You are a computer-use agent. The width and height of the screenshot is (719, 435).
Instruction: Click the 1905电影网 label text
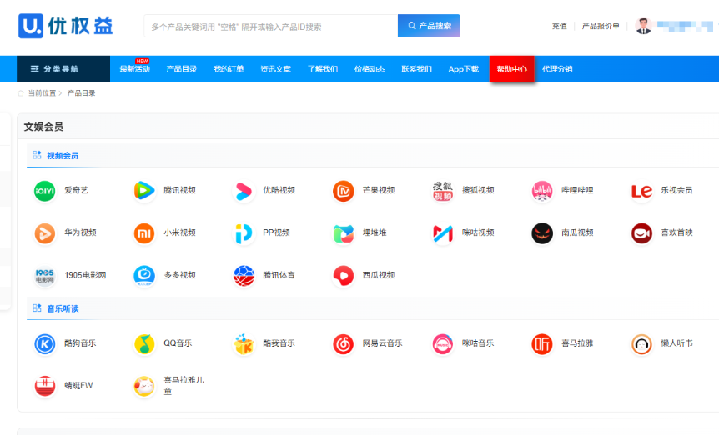coord(85,275)
